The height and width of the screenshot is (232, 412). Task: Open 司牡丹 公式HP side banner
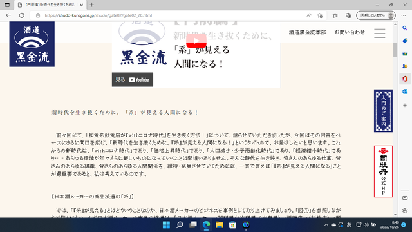click(x=383, y=171)
